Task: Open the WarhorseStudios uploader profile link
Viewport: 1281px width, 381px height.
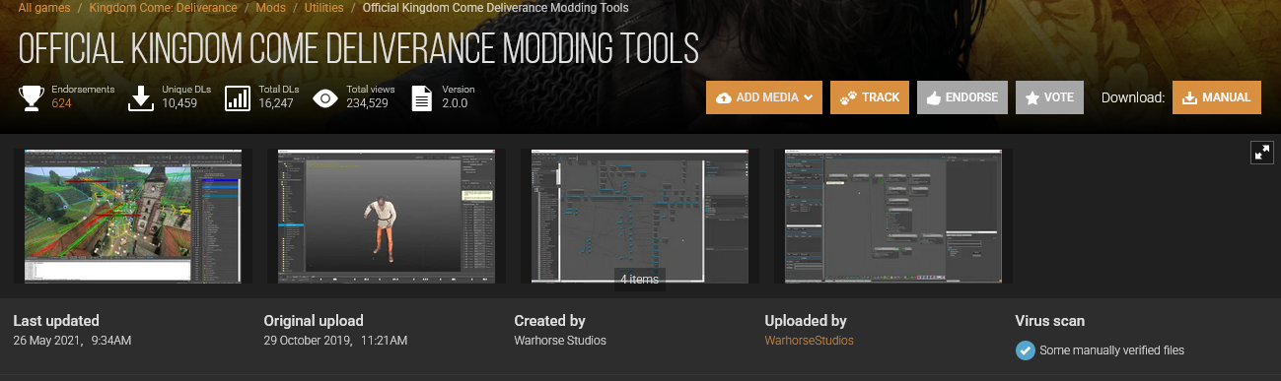Action: click(x=809, y=341)
